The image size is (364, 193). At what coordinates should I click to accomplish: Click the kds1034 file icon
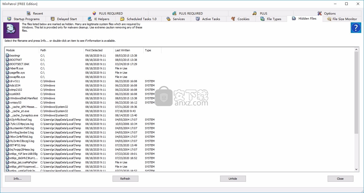point(8,85)
